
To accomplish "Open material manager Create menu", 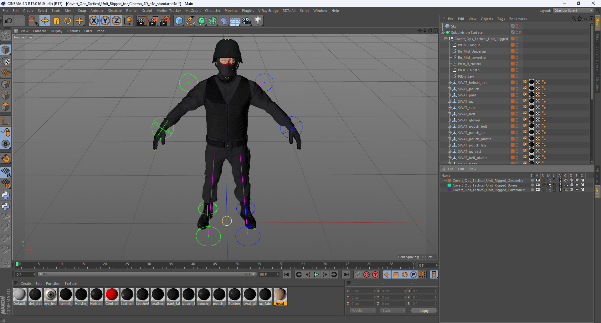I will [26, 284].
